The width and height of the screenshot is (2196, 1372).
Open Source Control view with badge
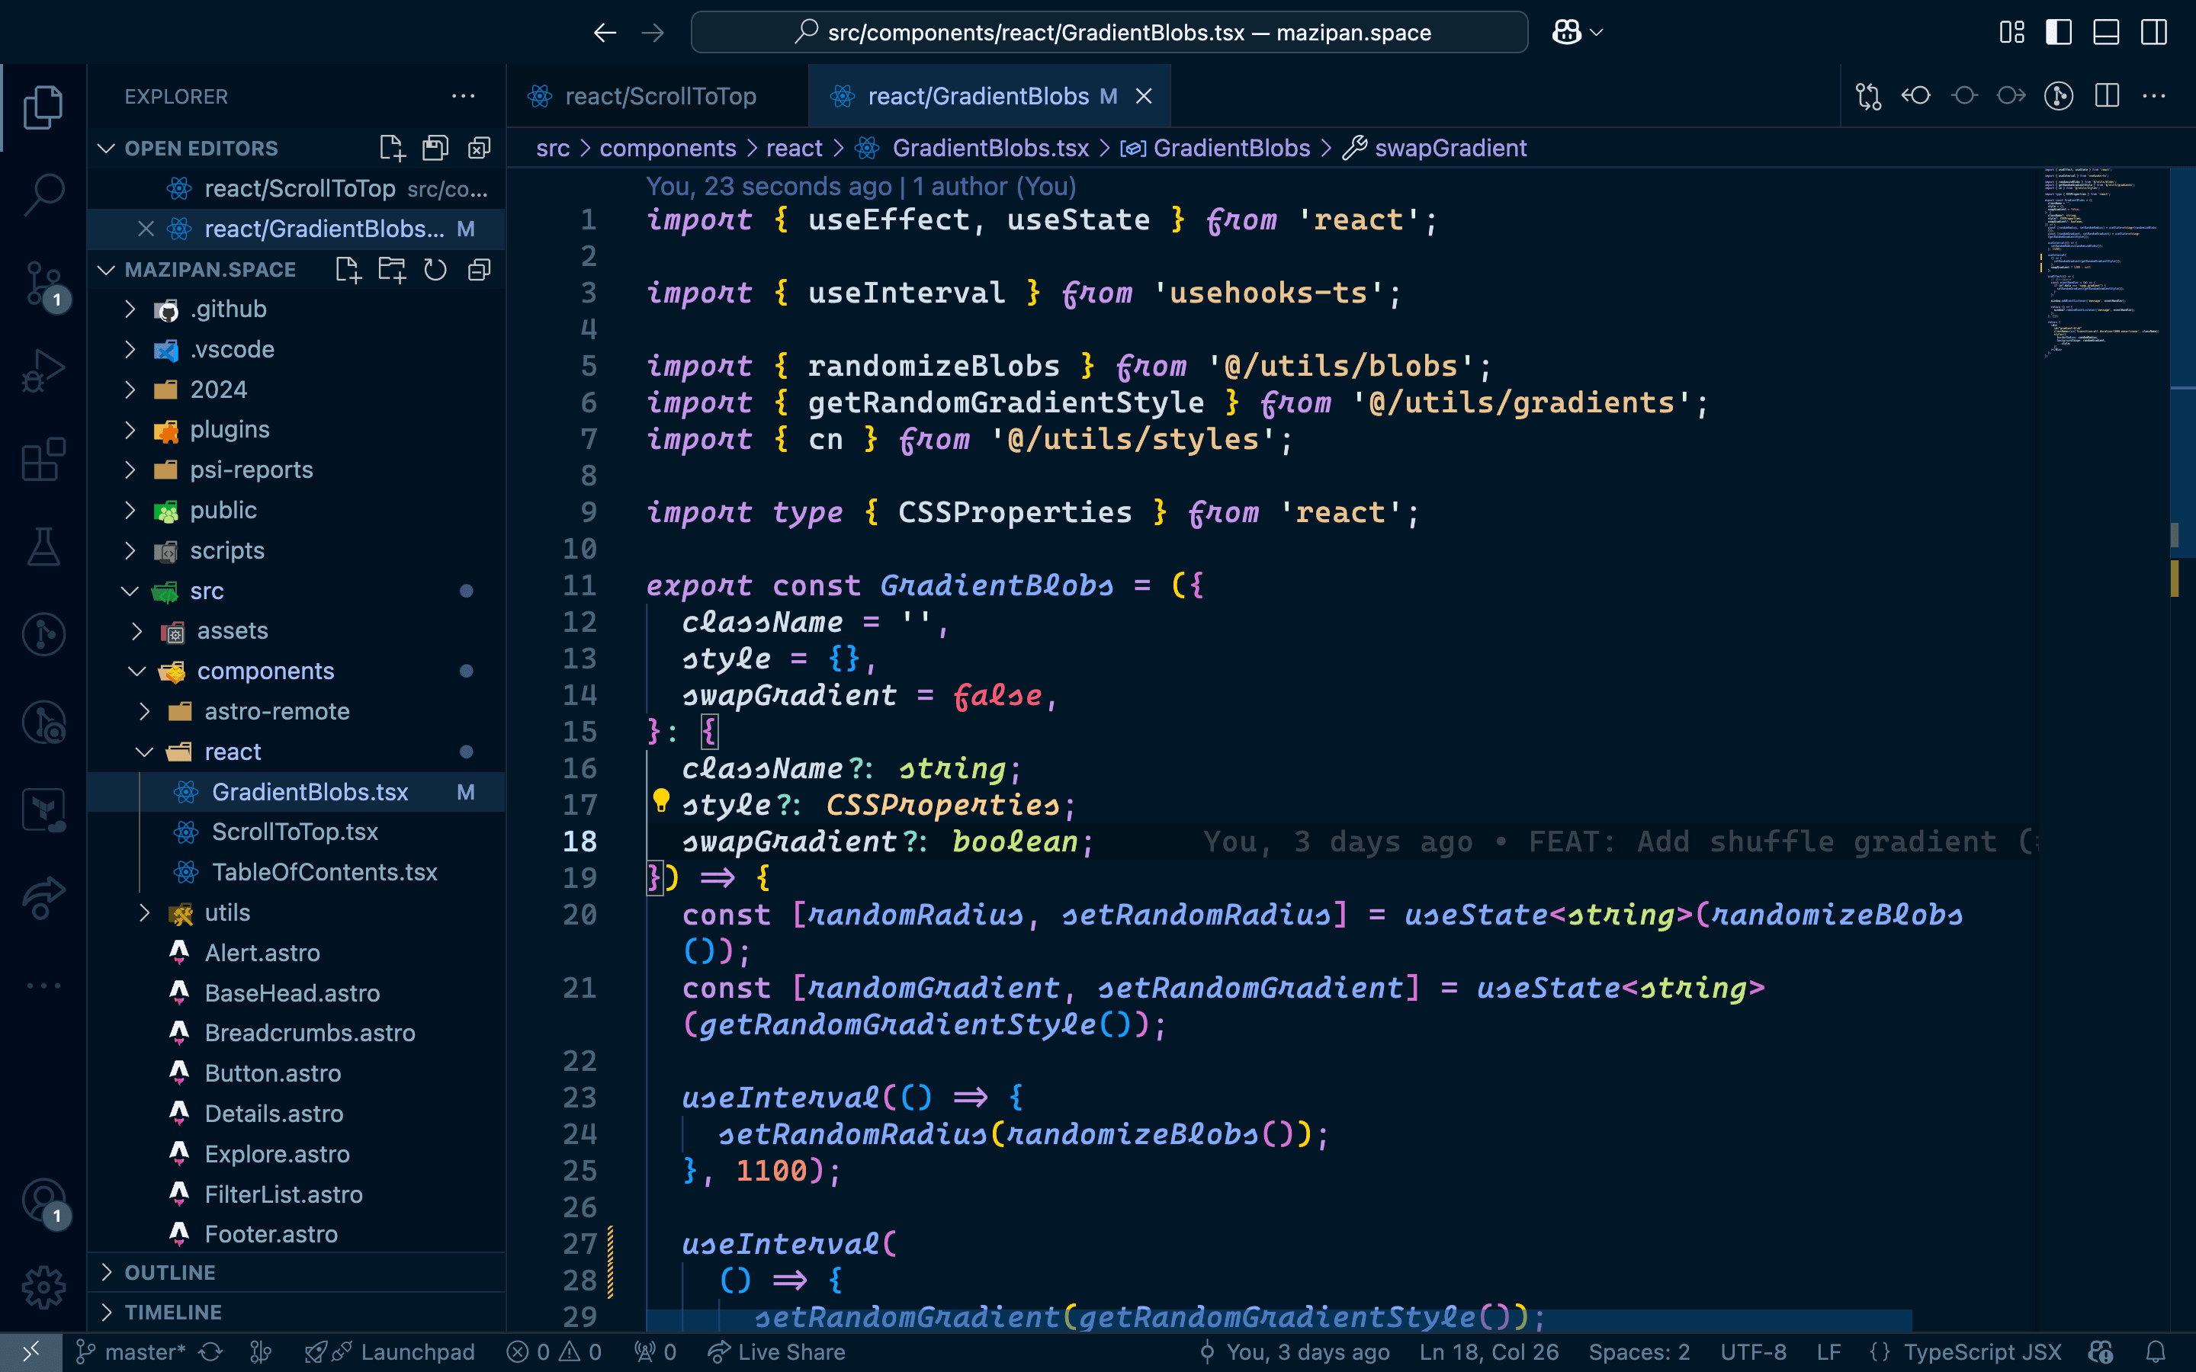43,284
